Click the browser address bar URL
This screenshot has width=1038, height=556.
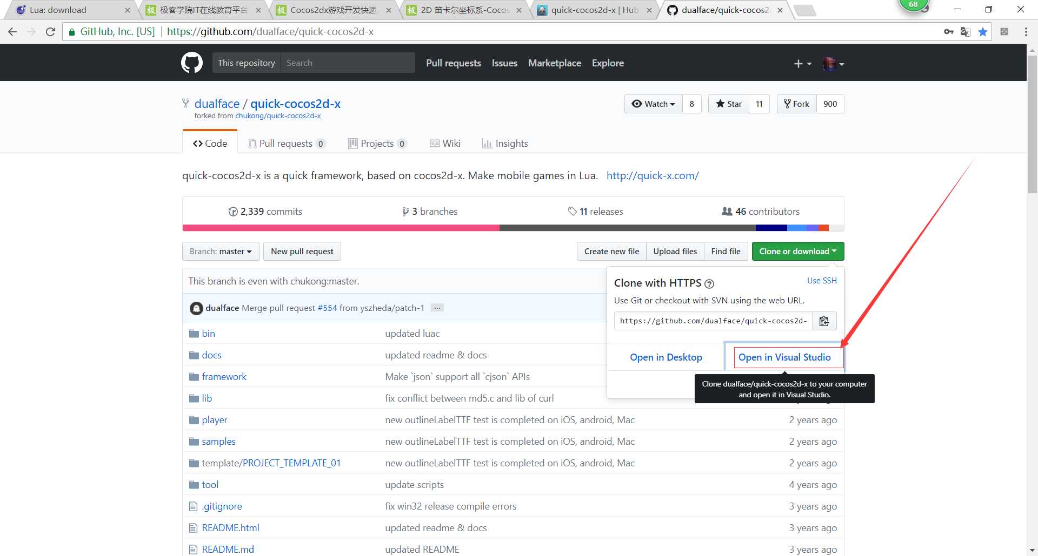tap(270, 32)
